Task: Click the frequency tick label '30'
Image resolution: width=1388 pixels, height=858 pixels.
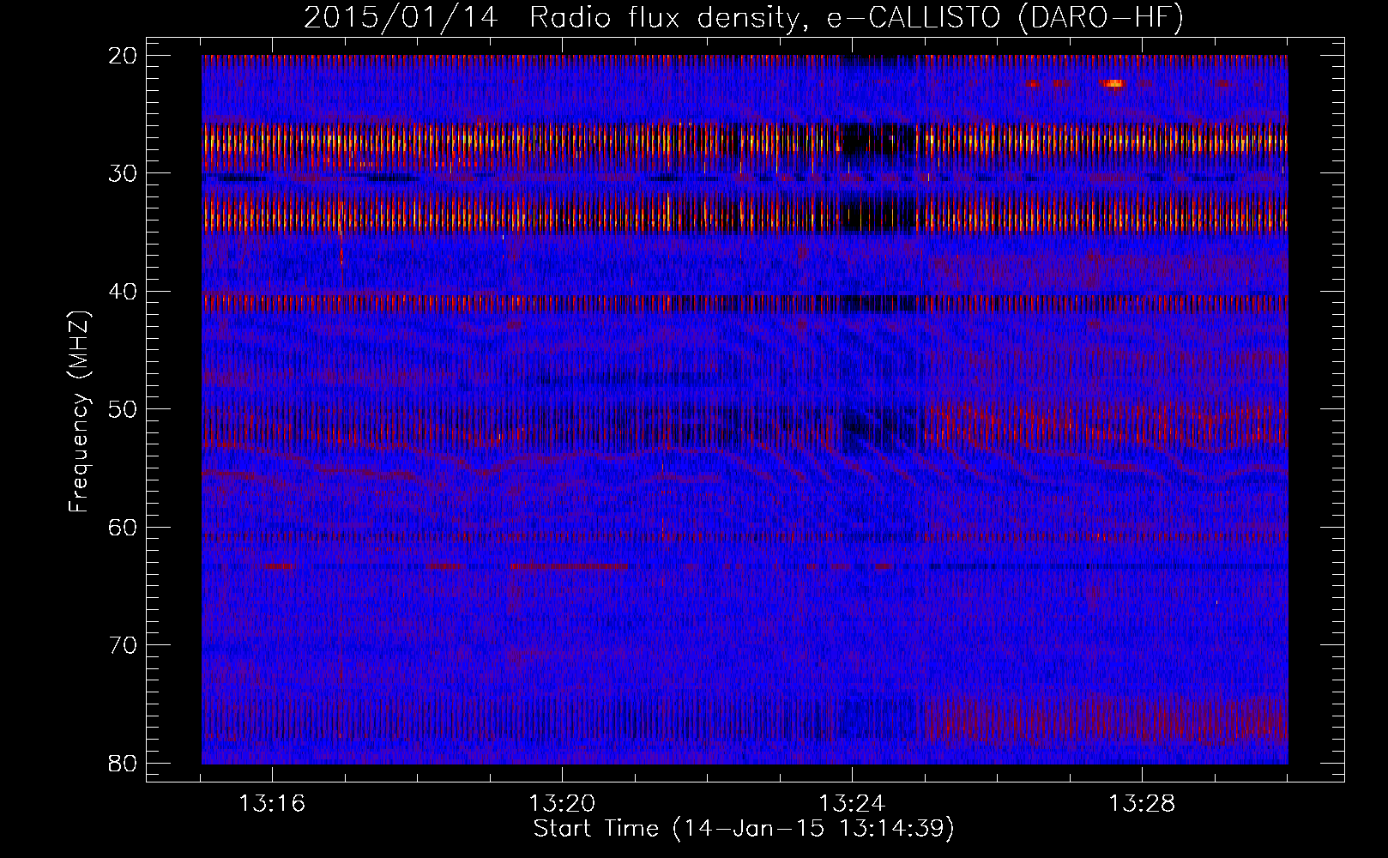Action: pyautogui.click(x=124, y=173)
